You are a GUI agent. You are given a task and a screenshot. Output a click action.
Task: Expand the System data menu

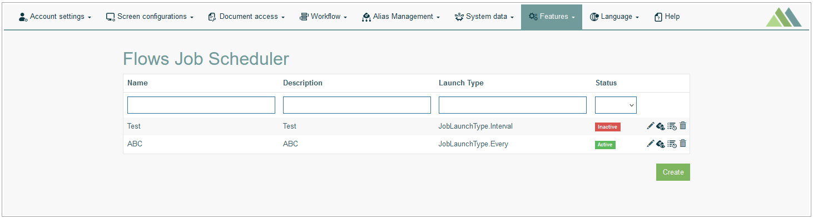point(484,17)
